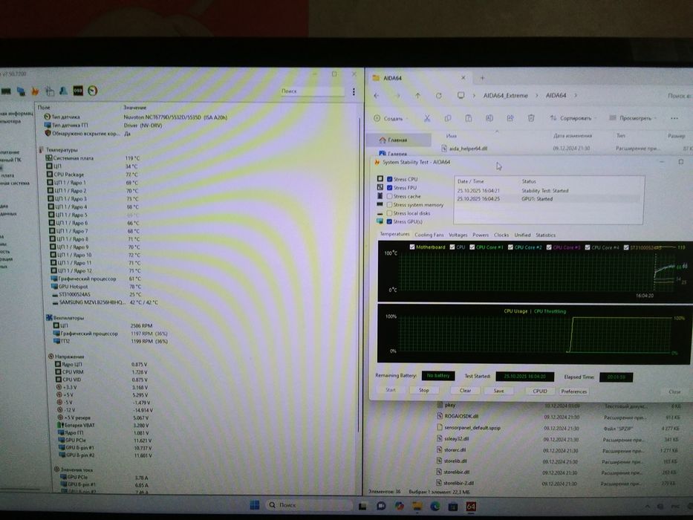Click the user report icon in AIDA64 toolbar
The height and width of the screenshot is (520, 693).
point(64,91)
